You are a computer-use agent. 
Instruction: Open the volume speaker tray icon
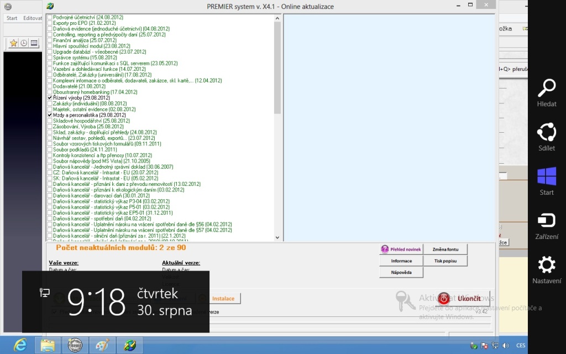pyautogui.click(x=506, y=346)
